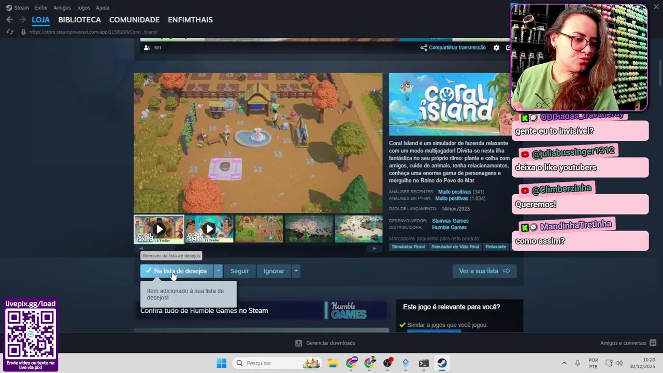The image size is (663, 373).
Task: Play the Coral Island 1.1 Trailer thumbnail
Action: click(209, 229)
